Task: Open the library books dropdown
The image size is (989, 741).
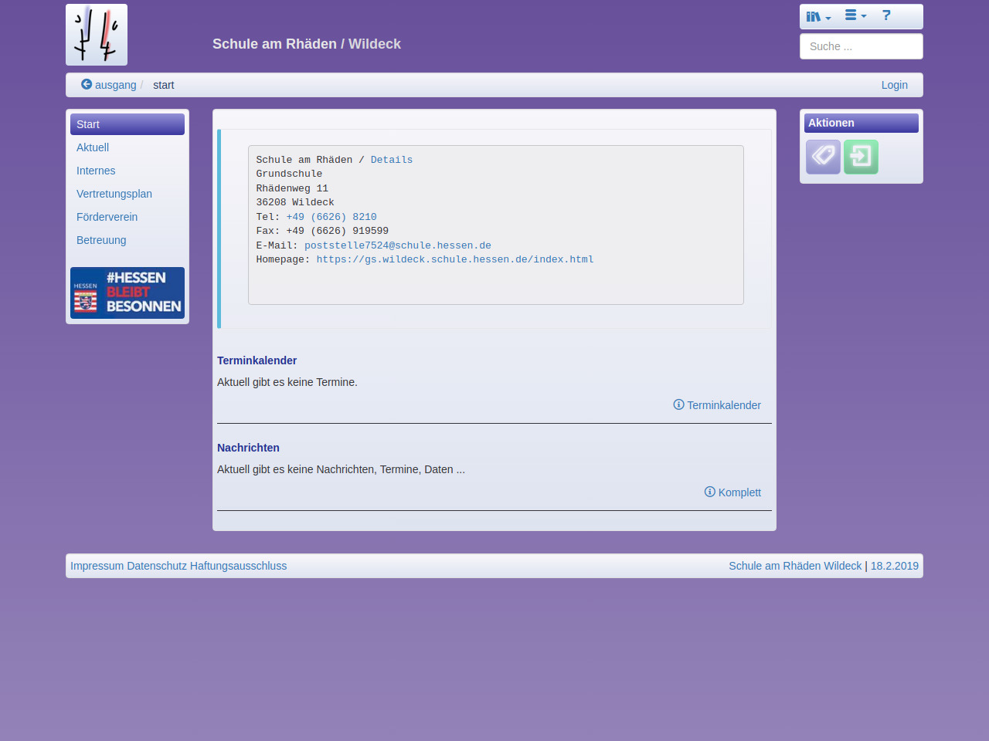Action: (x=818, y=16)
